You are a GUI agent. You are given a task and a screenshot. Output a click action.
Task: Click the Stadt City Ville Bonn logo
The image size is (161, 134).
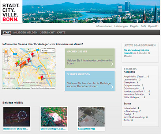pos(11,12)
